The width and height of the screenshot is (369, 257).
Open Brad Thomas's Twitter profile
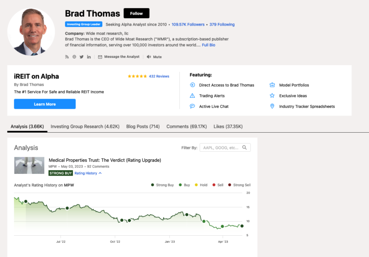[x=81, y=57]
